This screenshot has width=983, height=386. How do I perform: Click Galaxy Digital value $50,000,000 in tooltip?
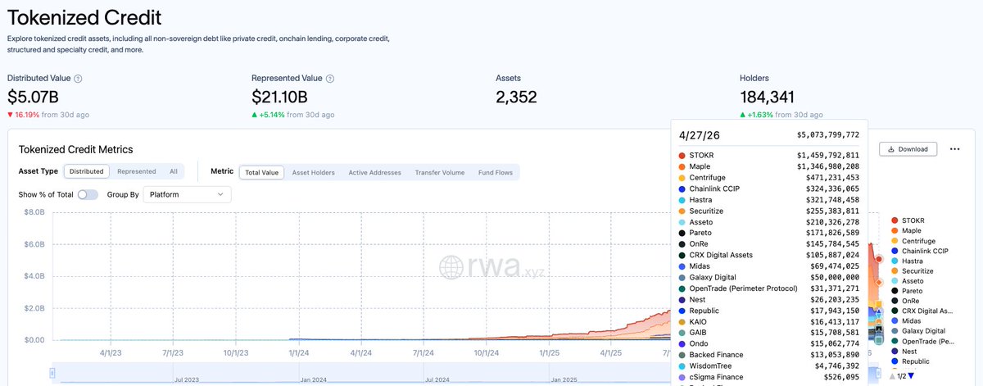(836, 278)
